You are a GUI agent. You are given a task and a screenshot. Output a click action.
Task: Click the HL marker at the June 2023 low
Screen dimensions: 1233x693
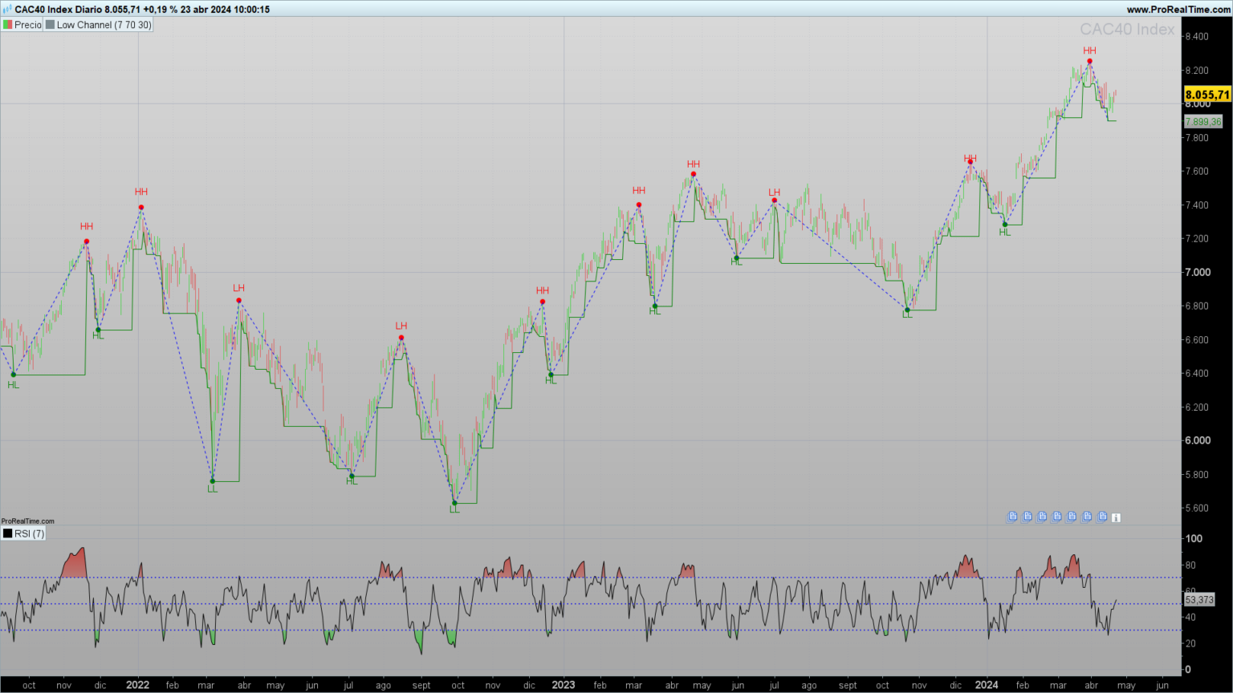click(x=737, y=262)
